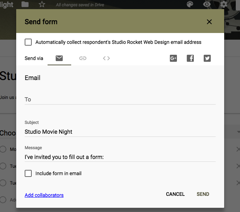Select the second Tue radio option behind dialog
240x212 pixels.
point(3,183)
